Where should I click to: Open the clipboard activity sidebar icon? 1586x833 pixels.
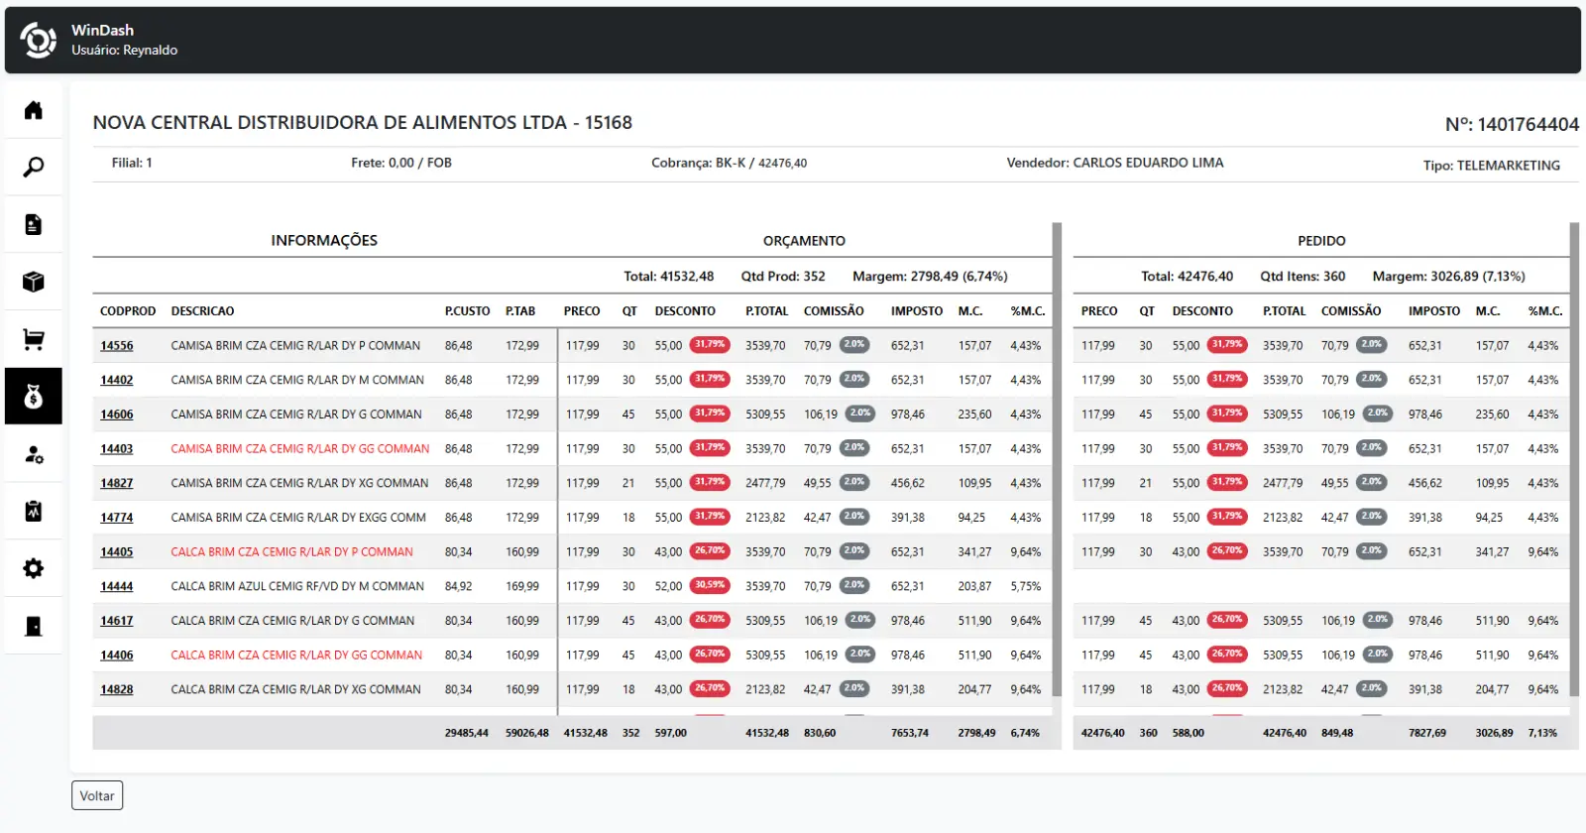[x=34, y=512]
